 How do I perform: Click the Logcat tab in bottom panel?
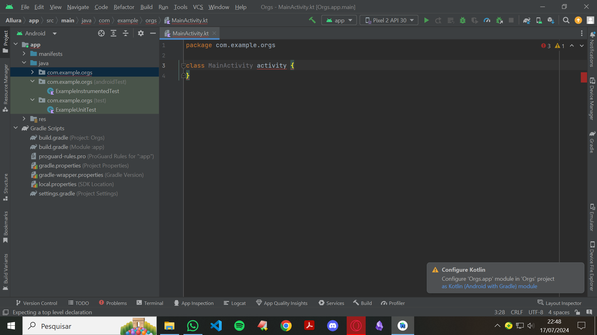click(238, 303)
